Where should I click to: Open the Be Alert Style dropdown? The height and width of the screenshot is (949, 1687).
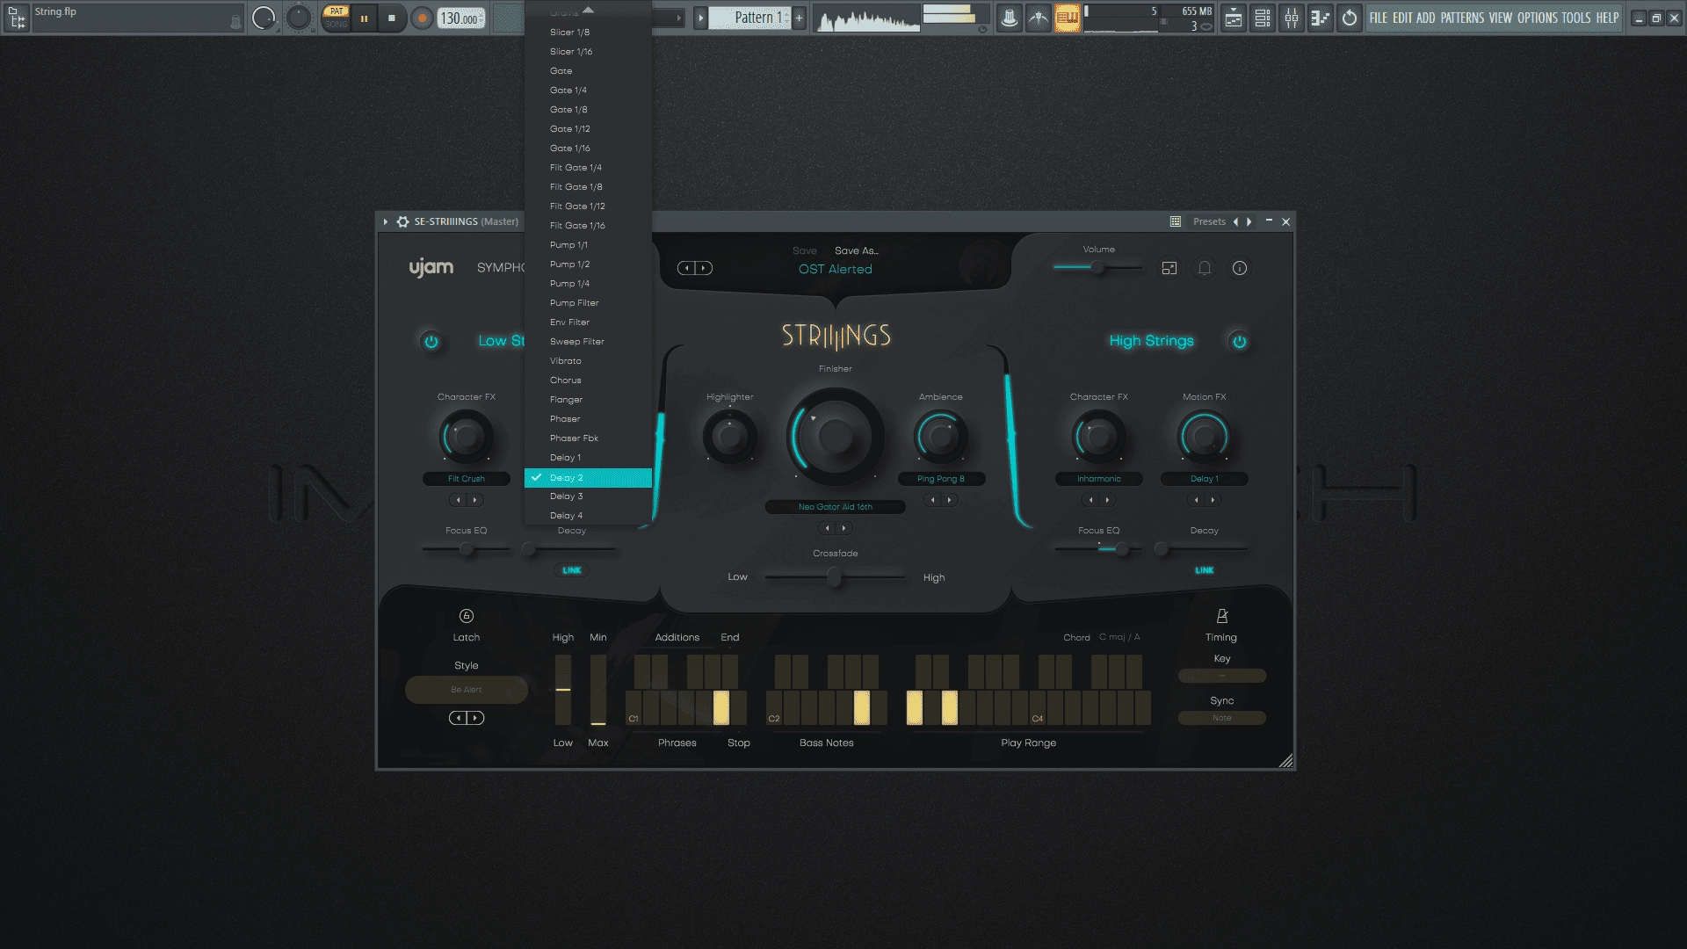467,690
